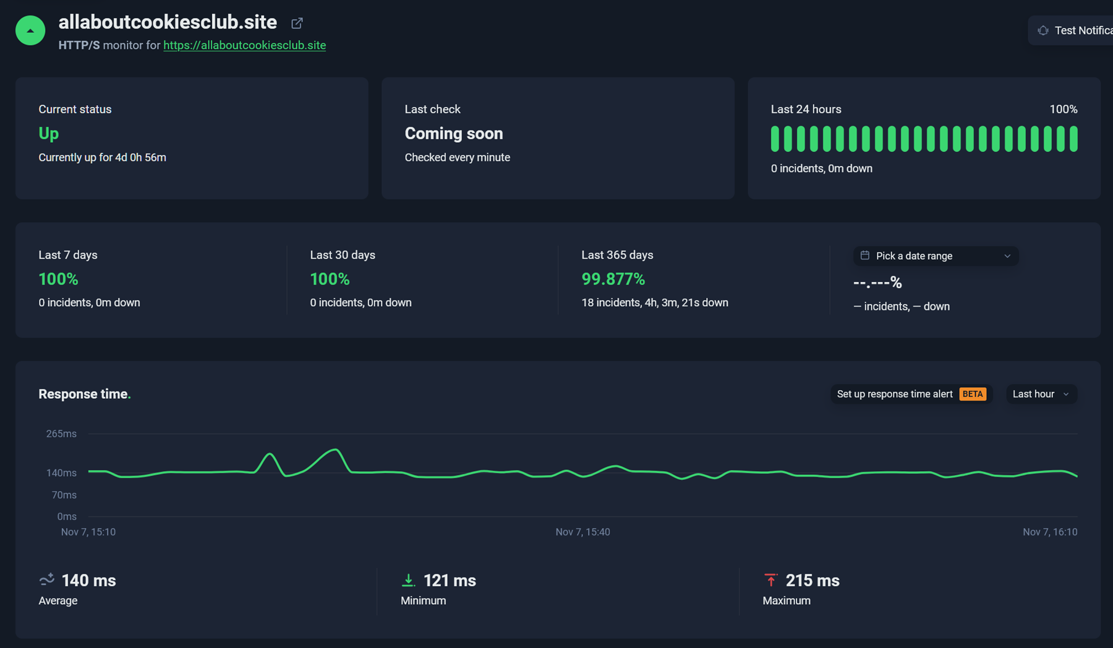Click the external link icon beside site name

click(x=296, y=23)
